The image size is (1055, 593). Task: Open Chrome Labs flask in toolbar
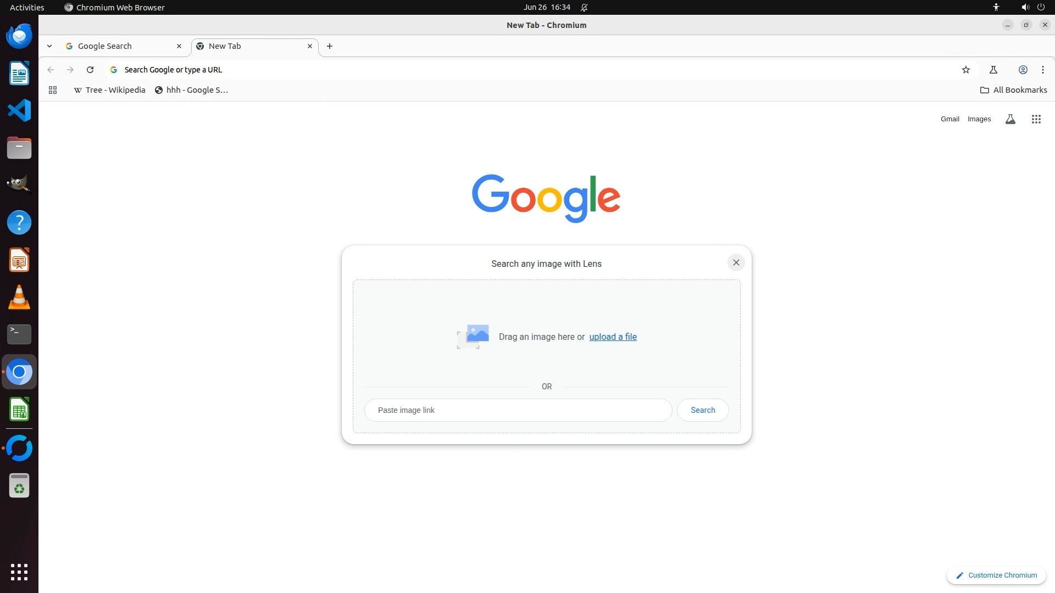[x=993, y=70]
